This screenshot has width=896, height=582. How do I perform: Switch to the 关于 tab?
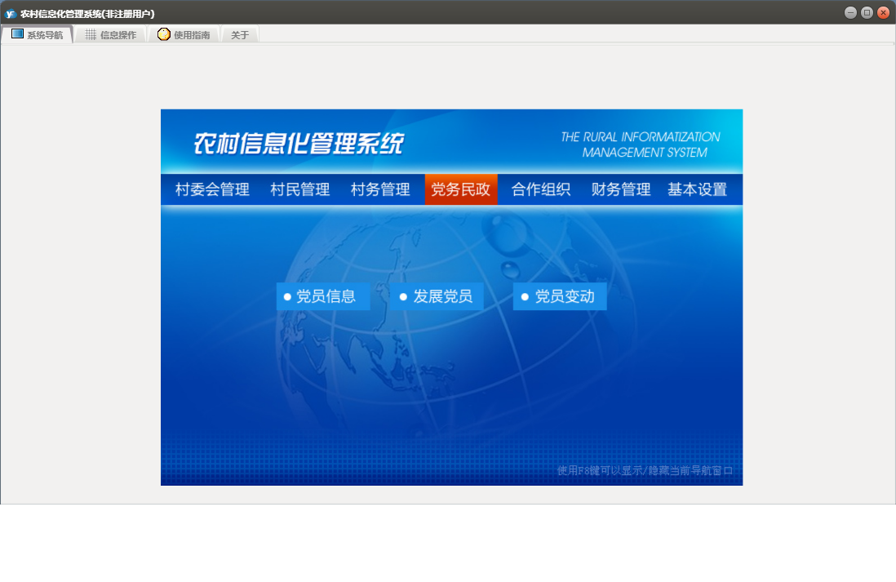(x=240, y=35)
